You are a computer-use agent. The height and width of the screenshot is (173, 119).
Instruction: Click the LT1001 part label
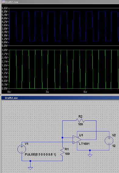[x=84, y=144]
